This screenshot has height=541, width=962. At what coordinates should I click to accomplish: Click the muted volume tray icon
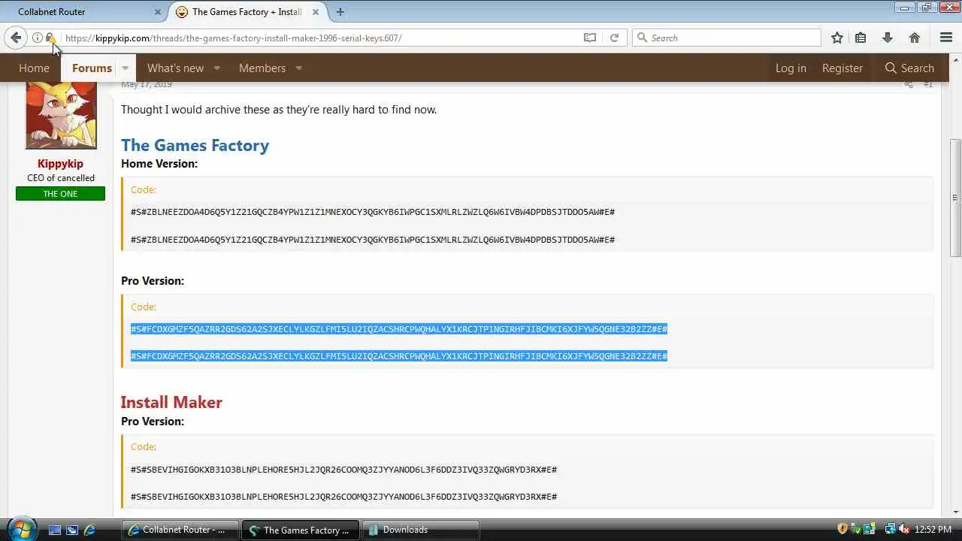click(x=904, y=529)
